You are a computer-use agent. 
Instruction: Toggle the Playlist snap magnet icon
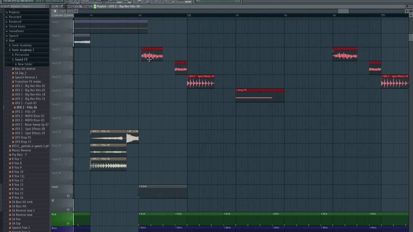57,6
